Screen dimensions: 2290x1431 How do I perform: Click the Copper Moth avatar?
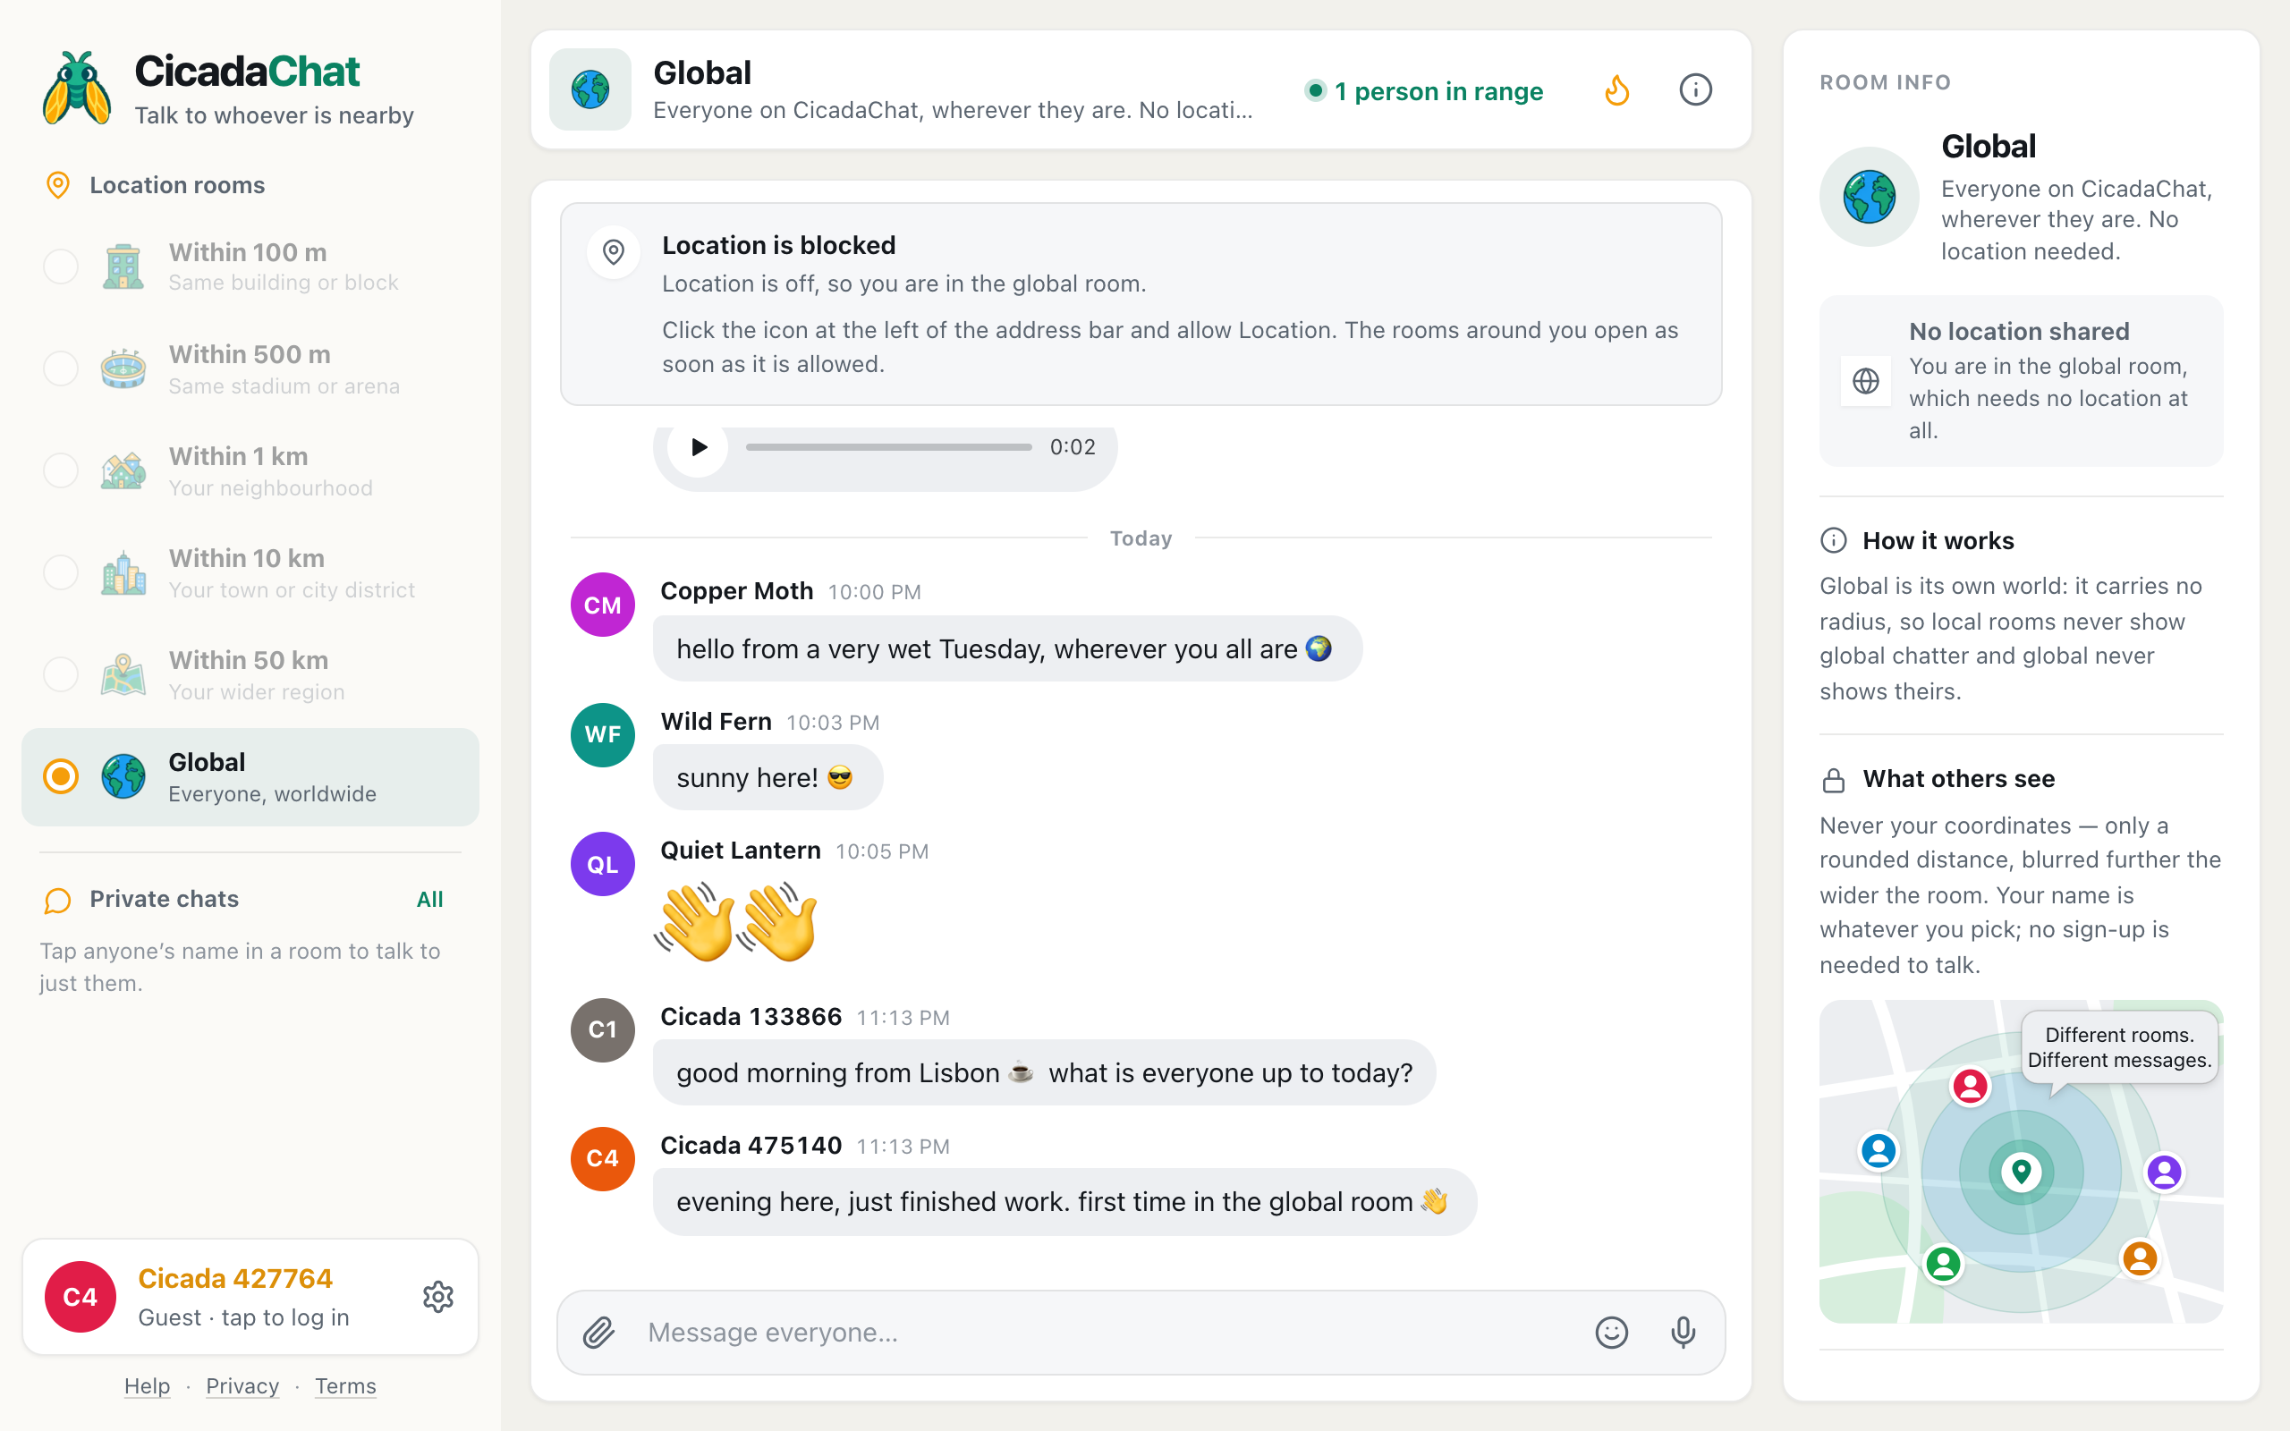[603, 605]
